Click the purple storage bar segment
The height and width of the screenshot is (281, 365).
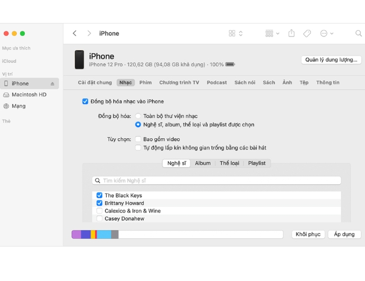point(76,234)
